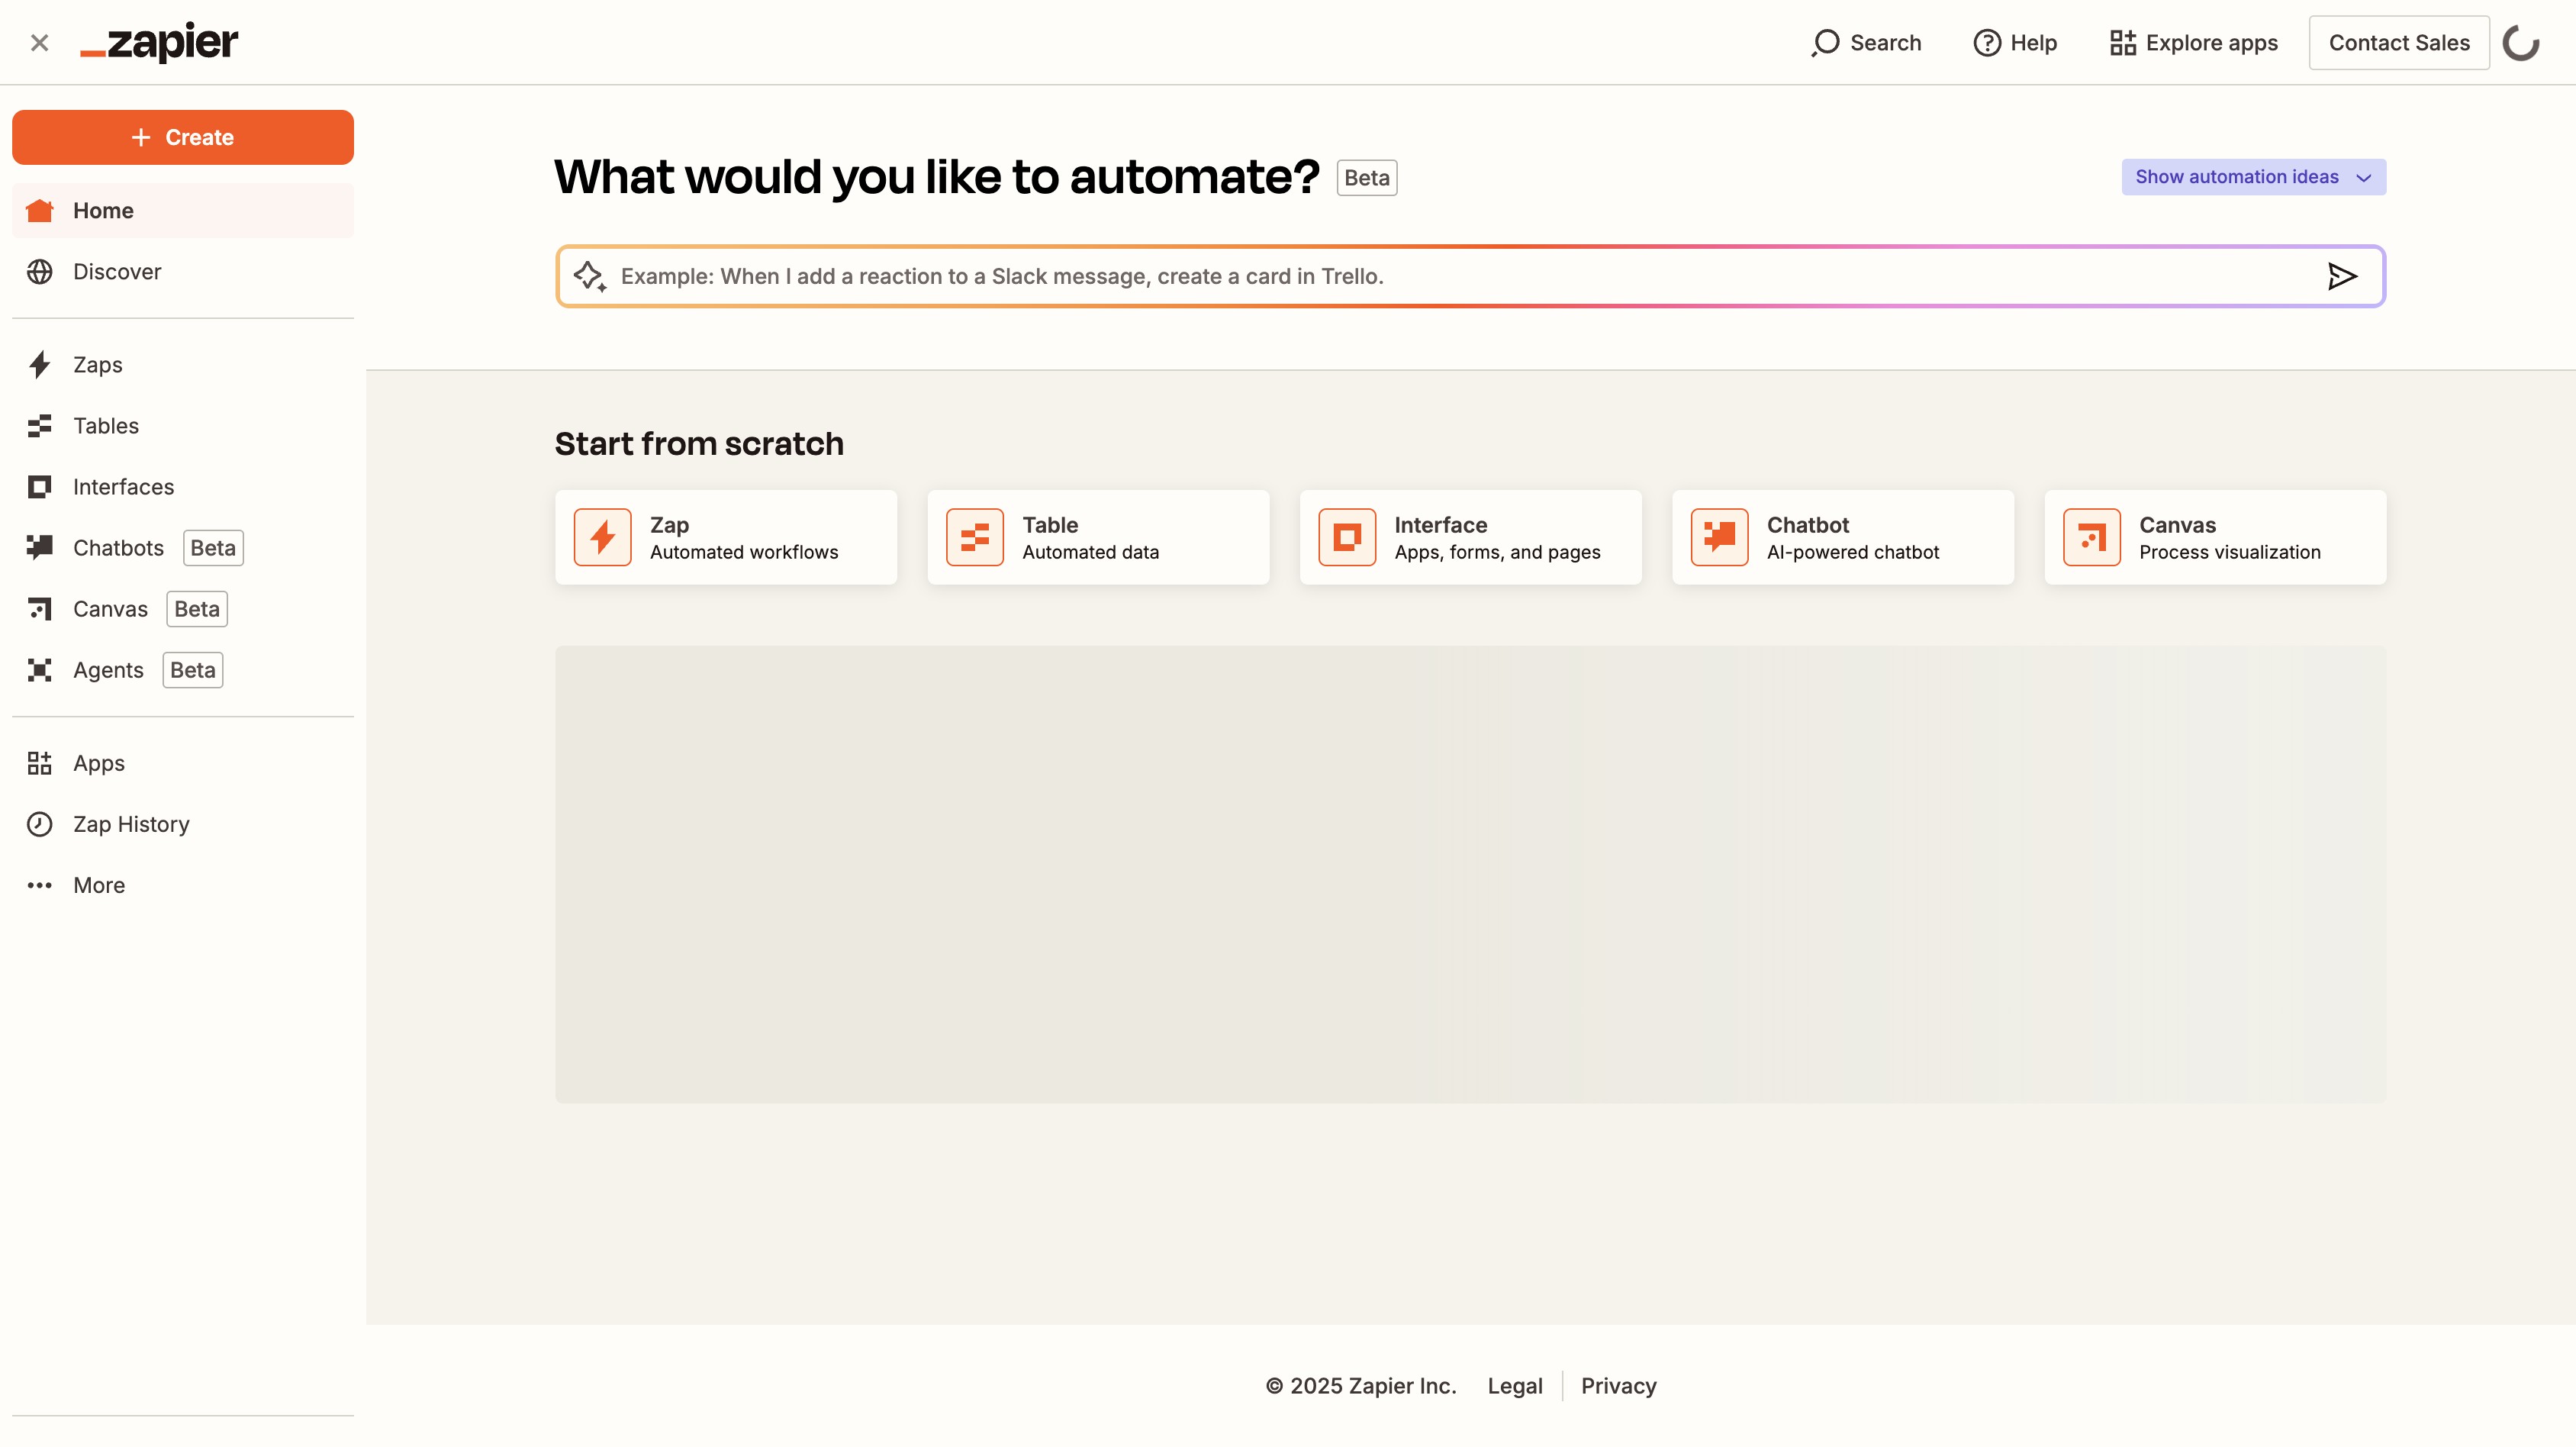Click the Agents sidebar icon
2576x1447 pixels.
point(39,669)
